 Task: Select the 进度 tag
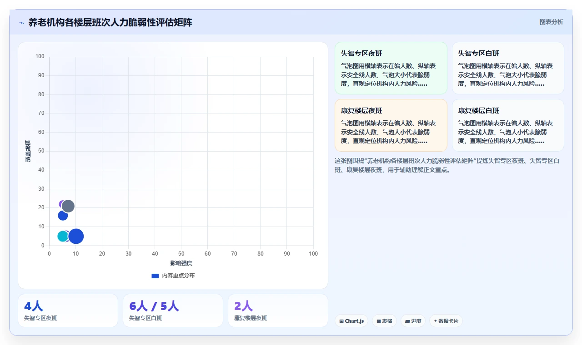point(413,321)
